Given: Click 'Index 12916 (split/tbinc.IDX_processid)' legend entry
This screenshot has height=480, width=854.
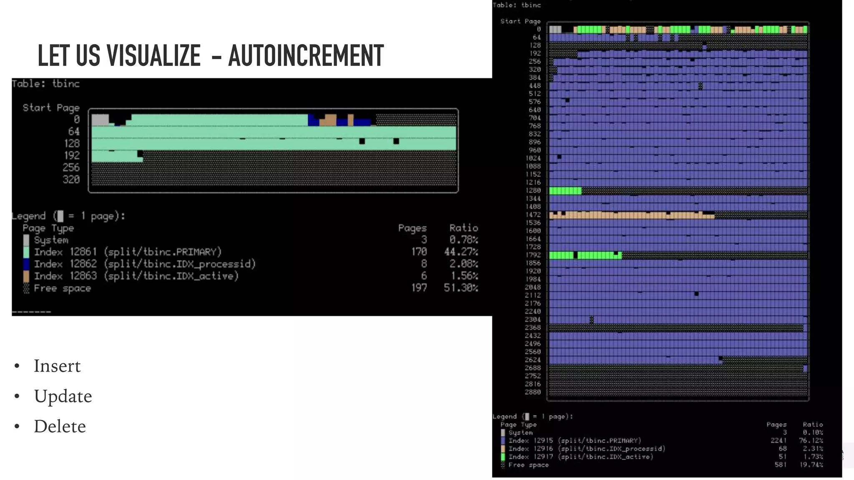Looking at the screenshot, I should 587,449.
